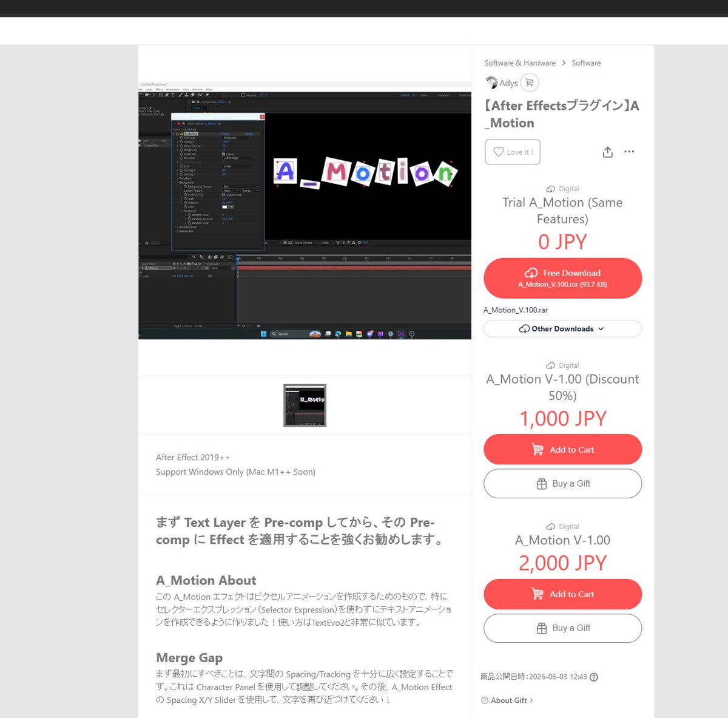Click the Edge browser icon in preview taskbar
Viewport: 728px width, 718px height.
[x=338, y=334]
